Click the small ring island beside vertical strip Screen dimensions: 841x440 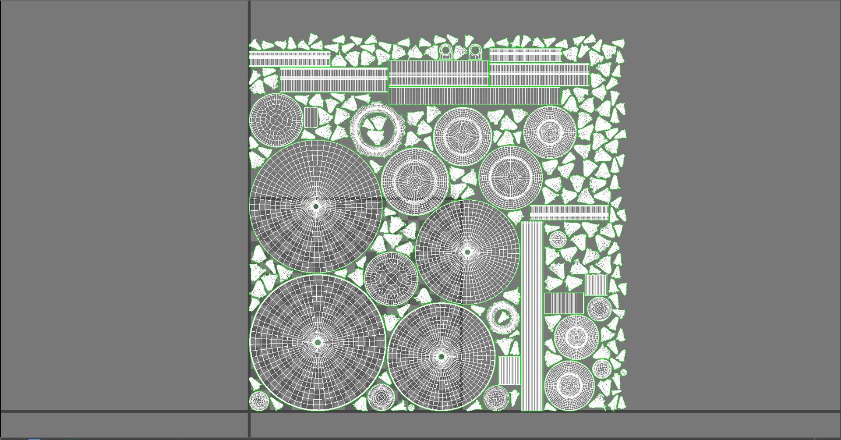point(503,317)
